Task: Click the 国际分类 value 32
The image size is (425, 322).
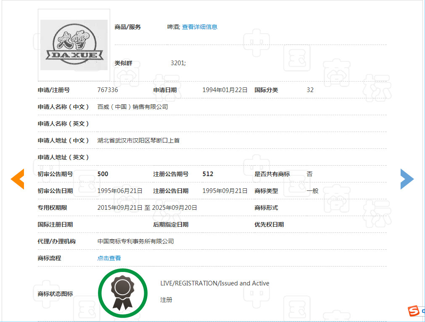Action: click(x=310, y=90)
